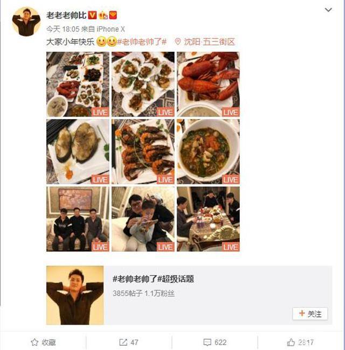Click the orange V verified badge
Image resolution: width=345 pixels, height=350 pixels.
(92, 15)
